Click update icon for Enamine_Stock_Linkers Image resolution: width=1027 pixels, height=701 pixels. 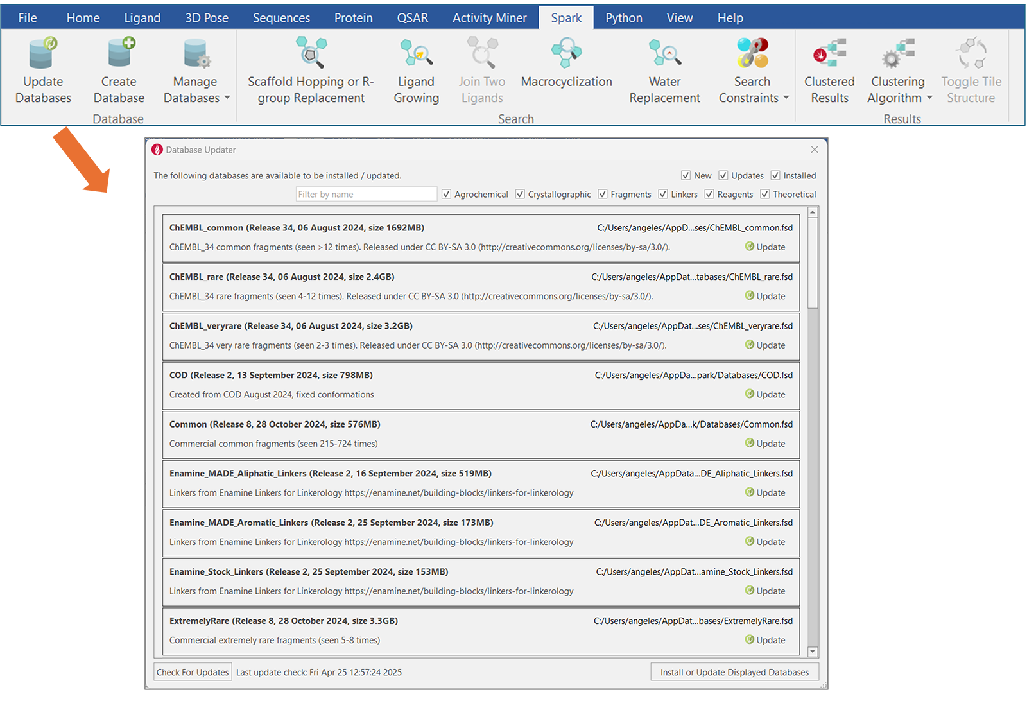749,591
